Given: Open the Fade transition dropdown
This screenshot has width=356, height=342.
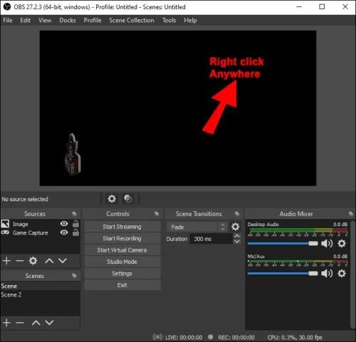Looking at the screenshot, I should click(197, 227).
